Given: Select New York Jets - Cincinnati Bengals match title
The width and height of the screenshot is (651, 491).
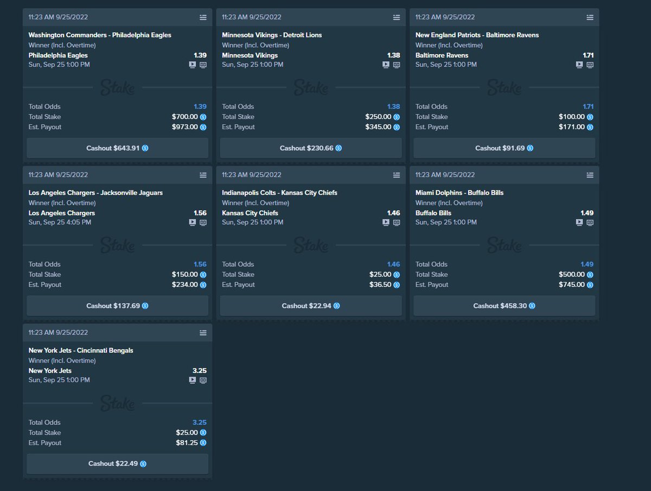Looking at the screenshot, I should coord(81,350).
